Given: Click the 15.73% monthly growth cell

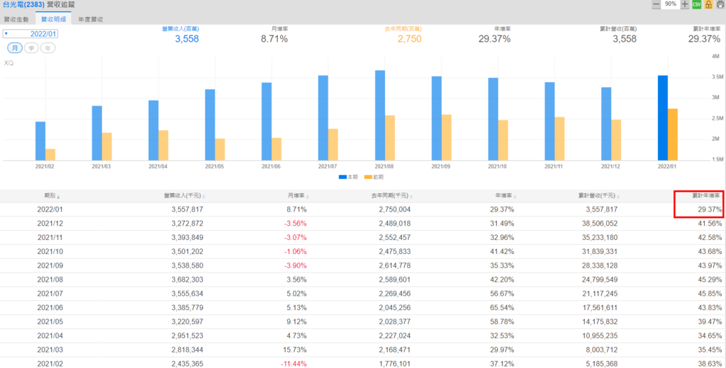Looking at the screenshot, I should pyautogui.click(x=296, y=350).
